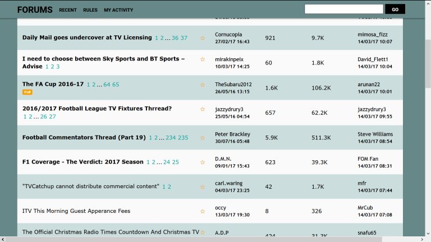Star The FA Cup 2016-17 thread
The height and width of the screenshot is (242, 431).
203,85
